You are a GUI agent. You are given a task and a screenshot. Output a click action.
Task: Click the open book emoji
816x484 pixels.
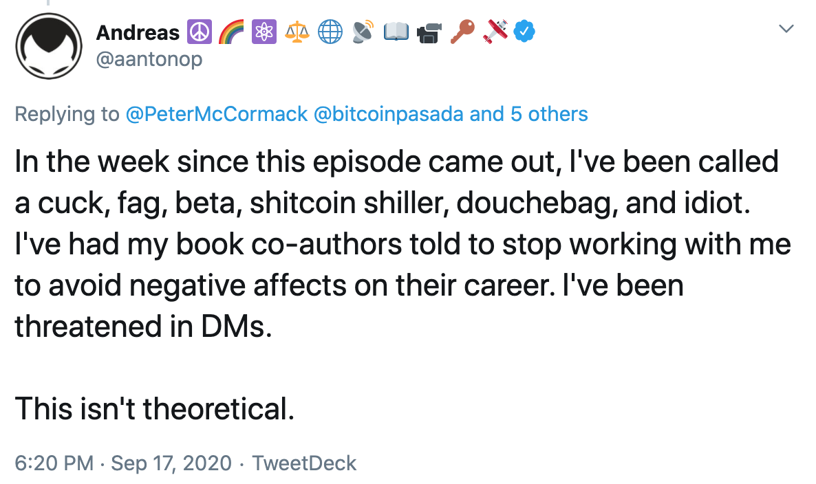[x=396, y=32]
